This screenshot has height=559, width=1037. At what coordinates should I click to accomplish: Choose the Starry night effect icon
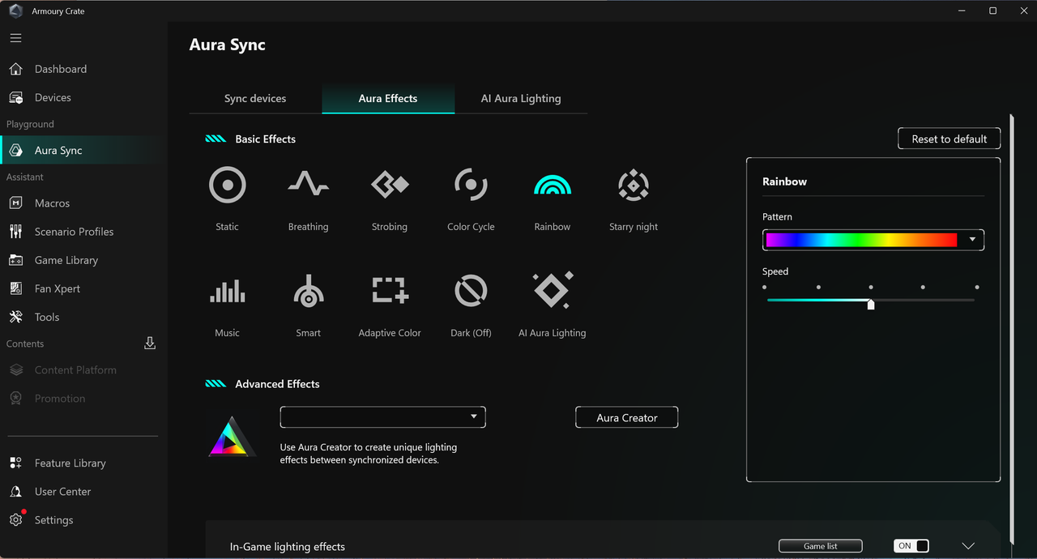click(x=634, y=185)
